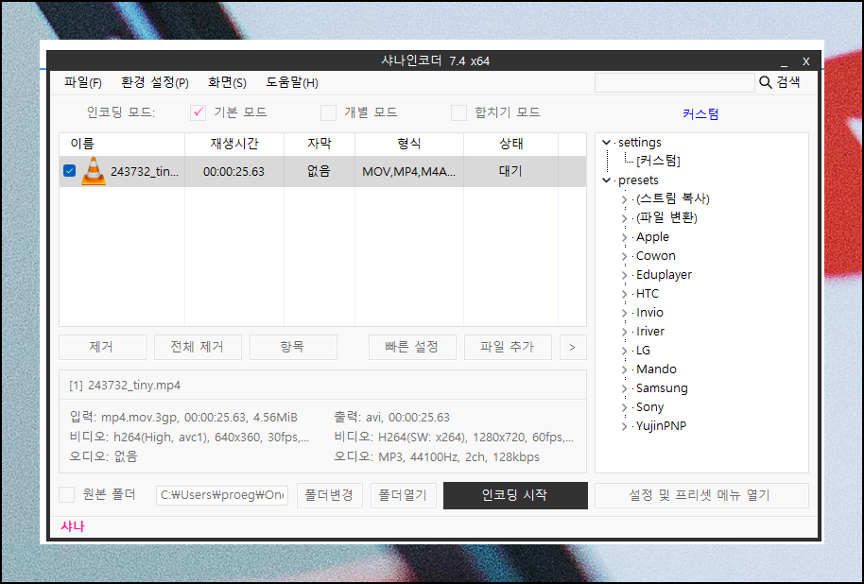Expand the Invio preset group
The image size is (864, 584).
pyautogui.click(x=624, y=313)
